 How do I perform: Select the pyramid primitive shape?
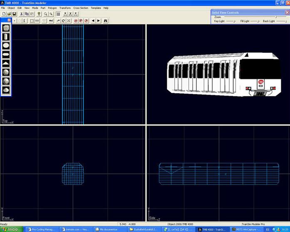coord(6,63)
